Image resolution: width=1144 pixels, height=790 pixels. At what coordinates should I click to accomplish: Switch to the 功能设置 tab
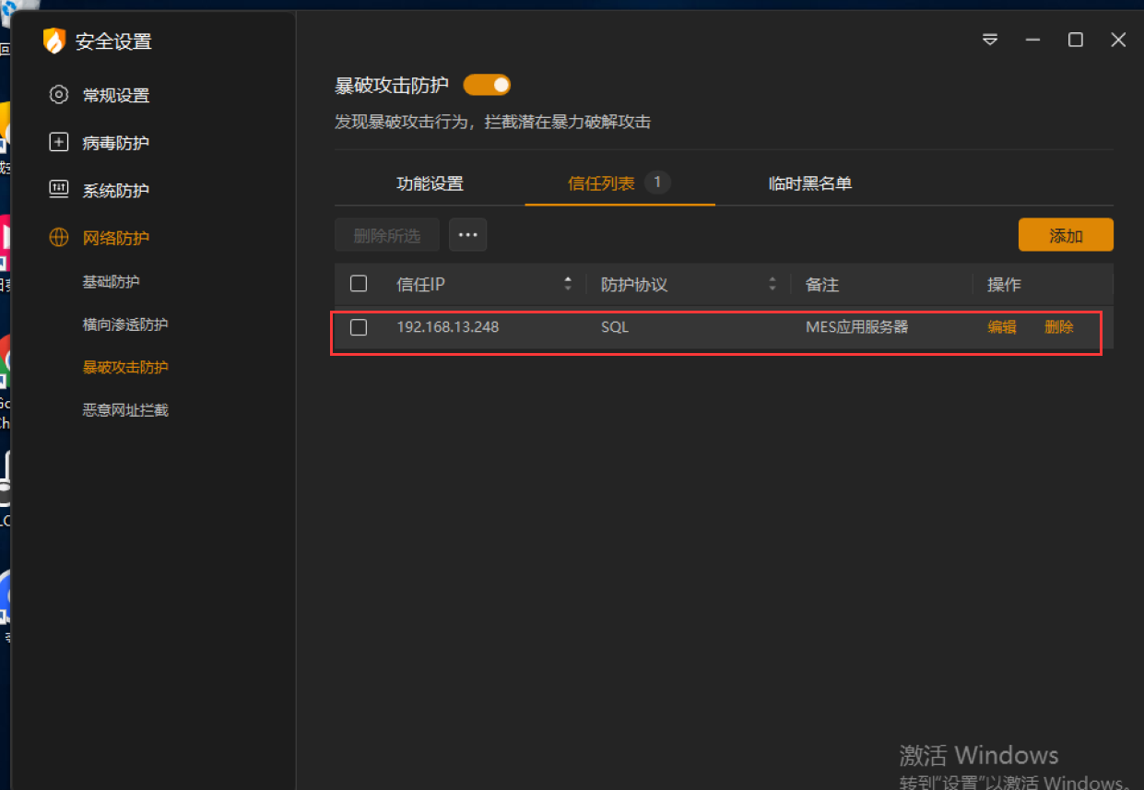coord(430,183)
